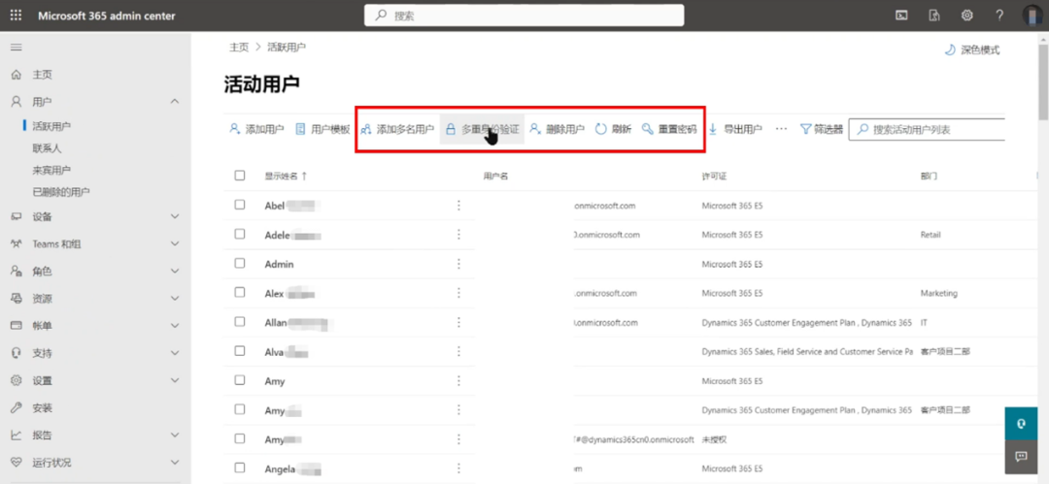Viewport: 1049px width, 484px height.
Task: Open more actions for Adele row
Action: pyautogui.click(x=458, y=235)
